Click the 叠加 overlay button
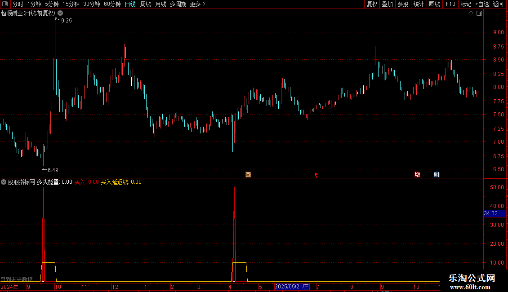The width and height of the screenshot is (508, 292). (388, 4)
